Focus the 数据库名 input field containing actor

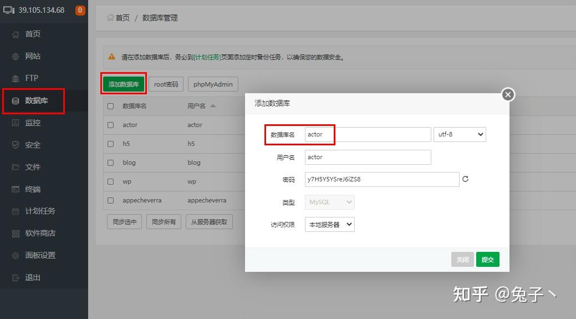368,134
